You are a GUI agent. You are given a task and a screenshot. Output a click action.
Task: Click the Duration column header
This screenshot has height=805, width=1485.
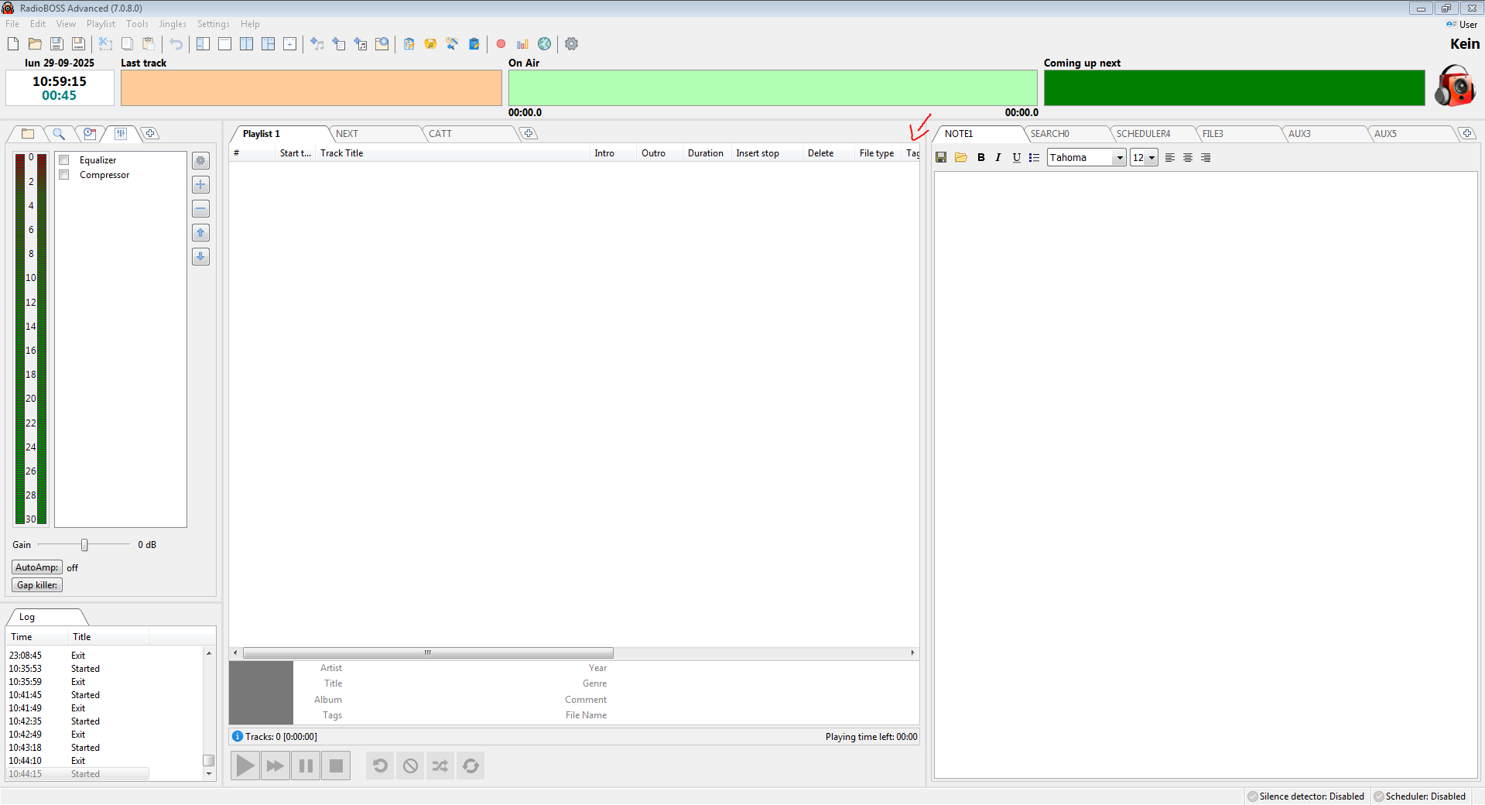[705, 153]
